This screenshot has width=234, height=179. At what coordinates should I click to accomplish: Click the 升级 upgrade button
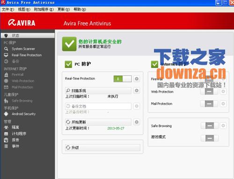coord(102,148)
